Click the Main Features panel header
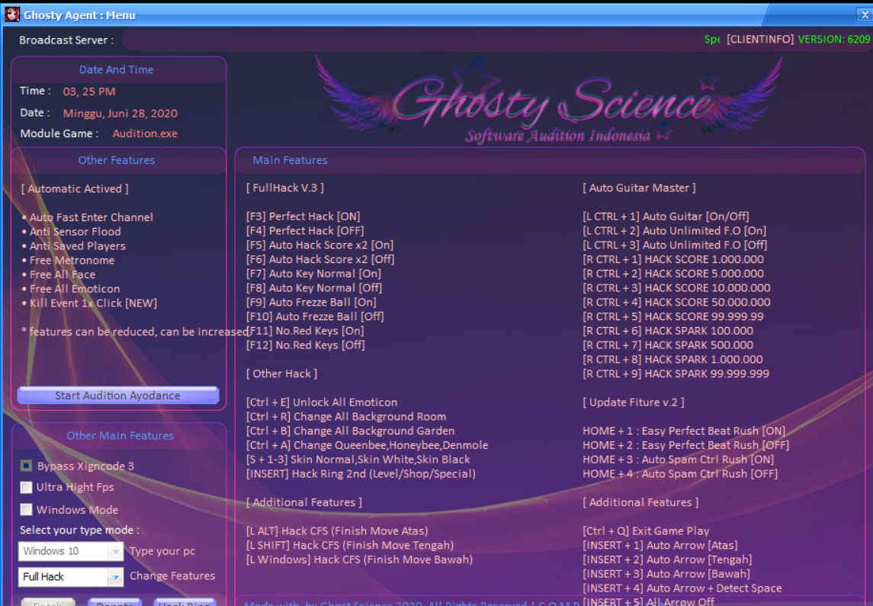This screenshot has height=606, width=873. tap(290, 160)
